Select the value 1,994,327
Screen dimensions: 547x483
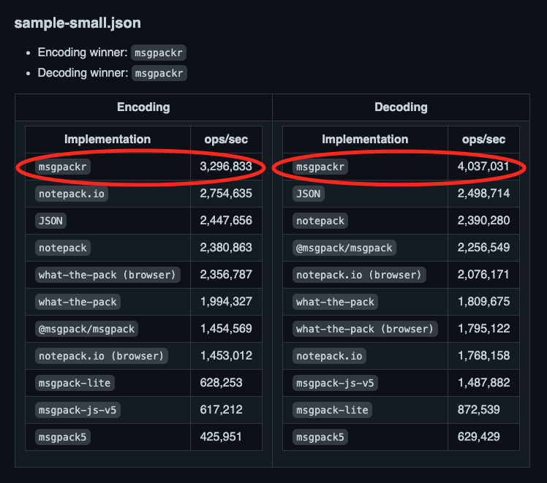(226, 302)
